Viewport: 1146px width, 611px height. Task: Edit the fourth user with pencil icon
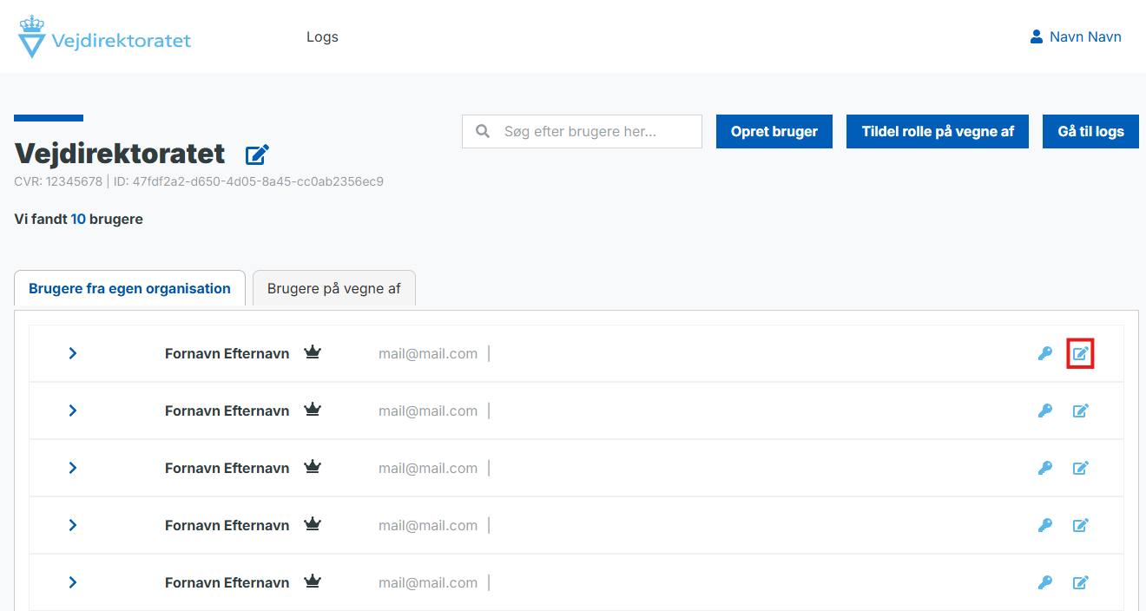tap(1081, 525)
